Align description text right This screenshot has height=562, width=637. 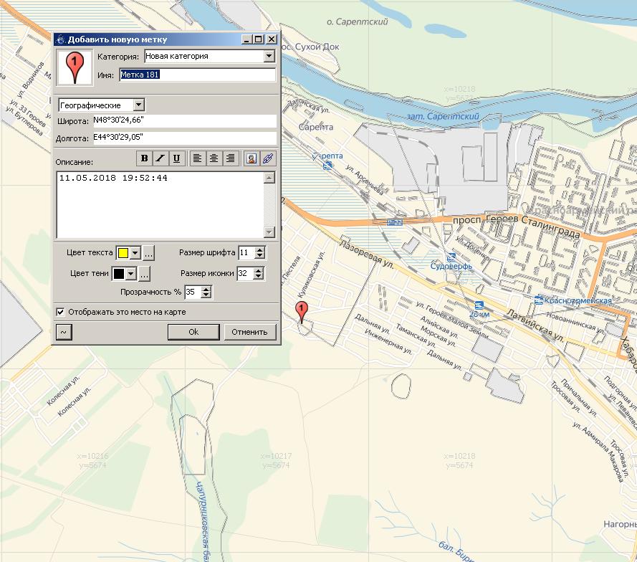(x=230, y=158)
